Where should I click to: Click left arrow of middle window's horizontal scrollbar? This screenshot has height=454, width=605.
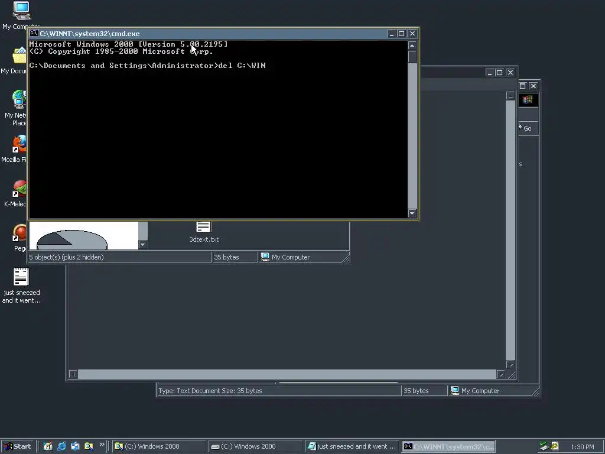(73, 374)
